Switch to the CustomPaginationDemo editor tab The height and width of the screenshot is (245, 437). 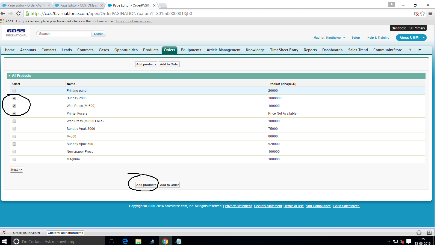66,233
